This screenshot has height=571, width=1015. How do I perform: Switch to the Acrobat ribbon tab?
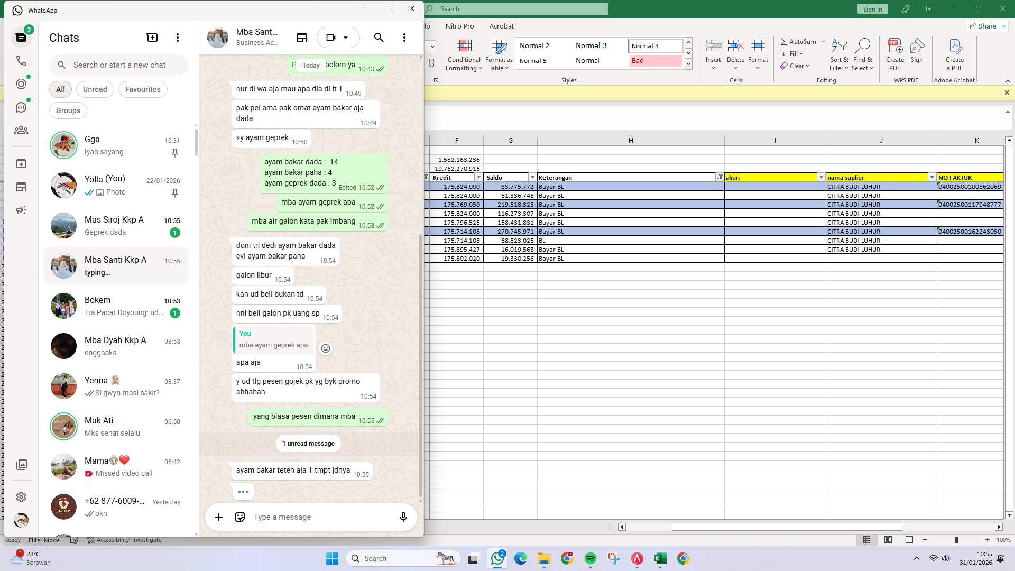[x=501, y=26]
